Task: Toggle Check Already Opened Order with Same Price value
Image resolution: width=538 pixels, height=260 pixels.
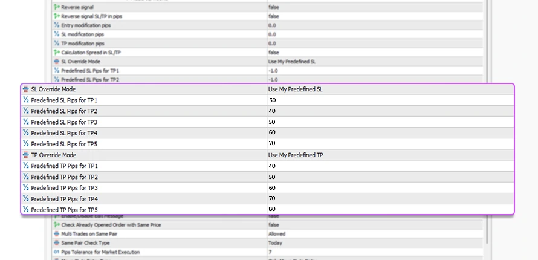Action: (274, 224)
